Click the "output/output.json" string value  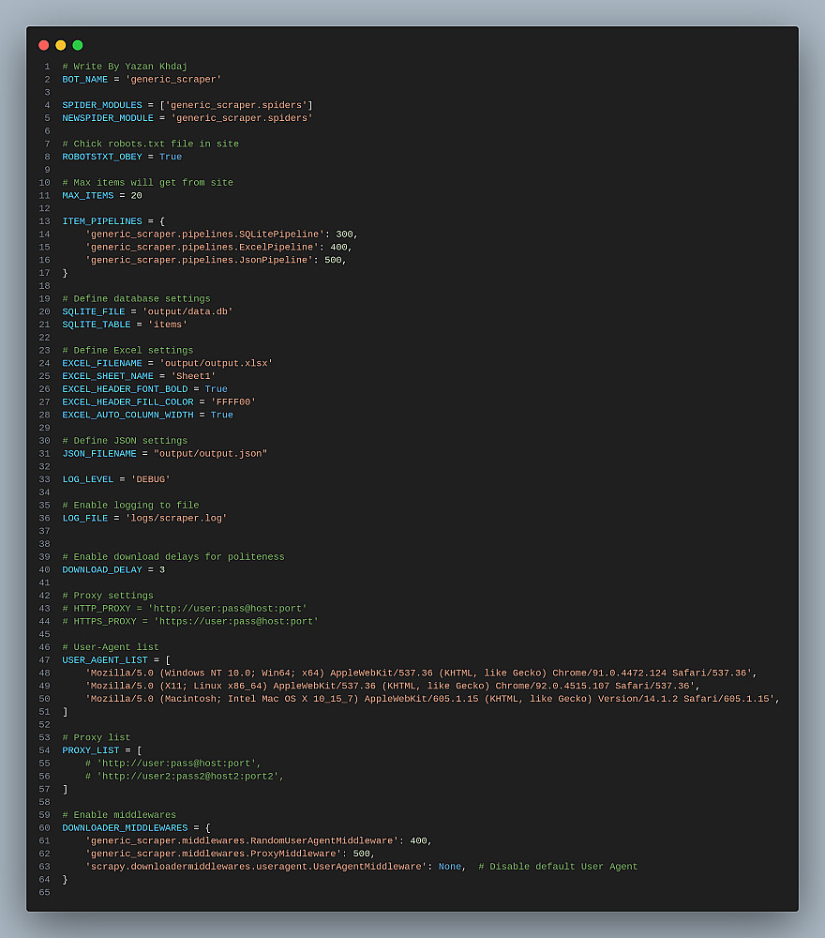point(211,453)
